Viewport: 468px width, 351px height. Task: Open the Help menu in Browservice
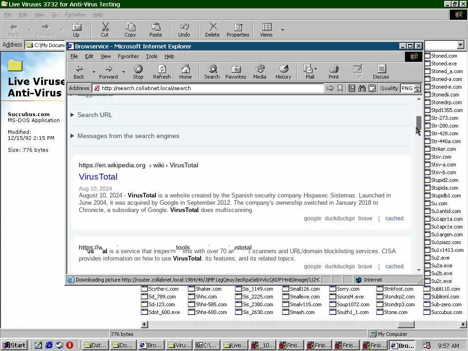(x=169, y=56)
